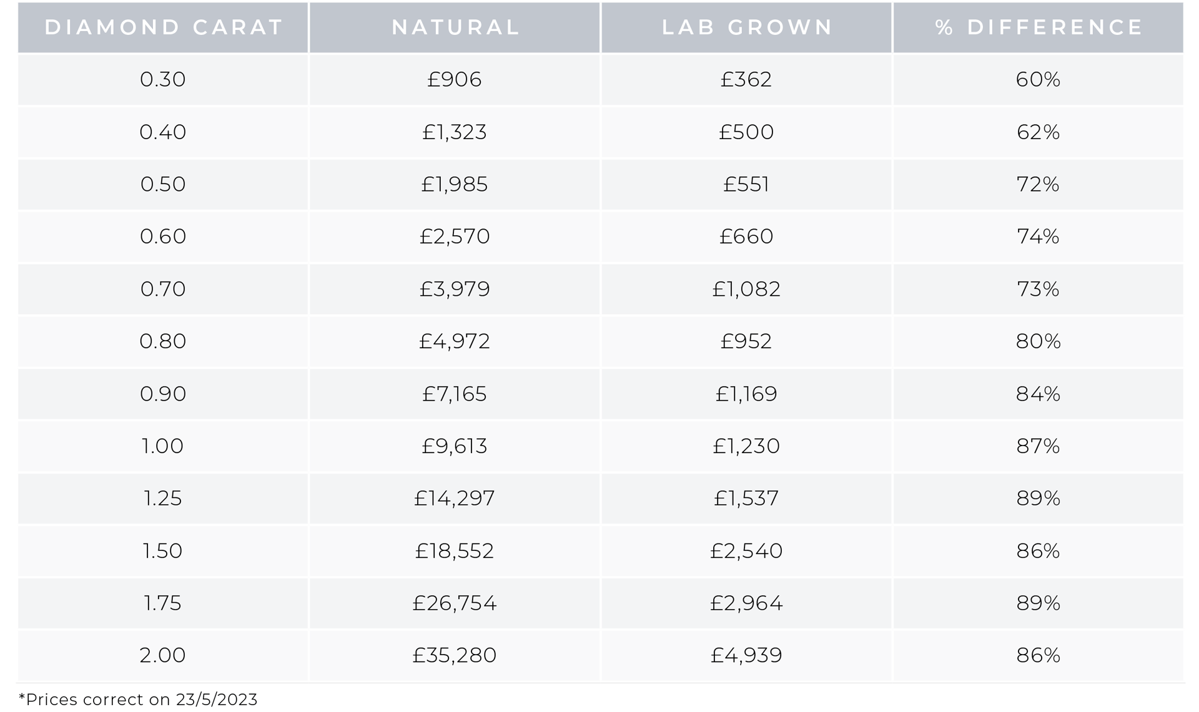Click the lab grown price £1,082
This screenshot has width=1199, height=712.
pyautogui.click(x=746, y=290)
